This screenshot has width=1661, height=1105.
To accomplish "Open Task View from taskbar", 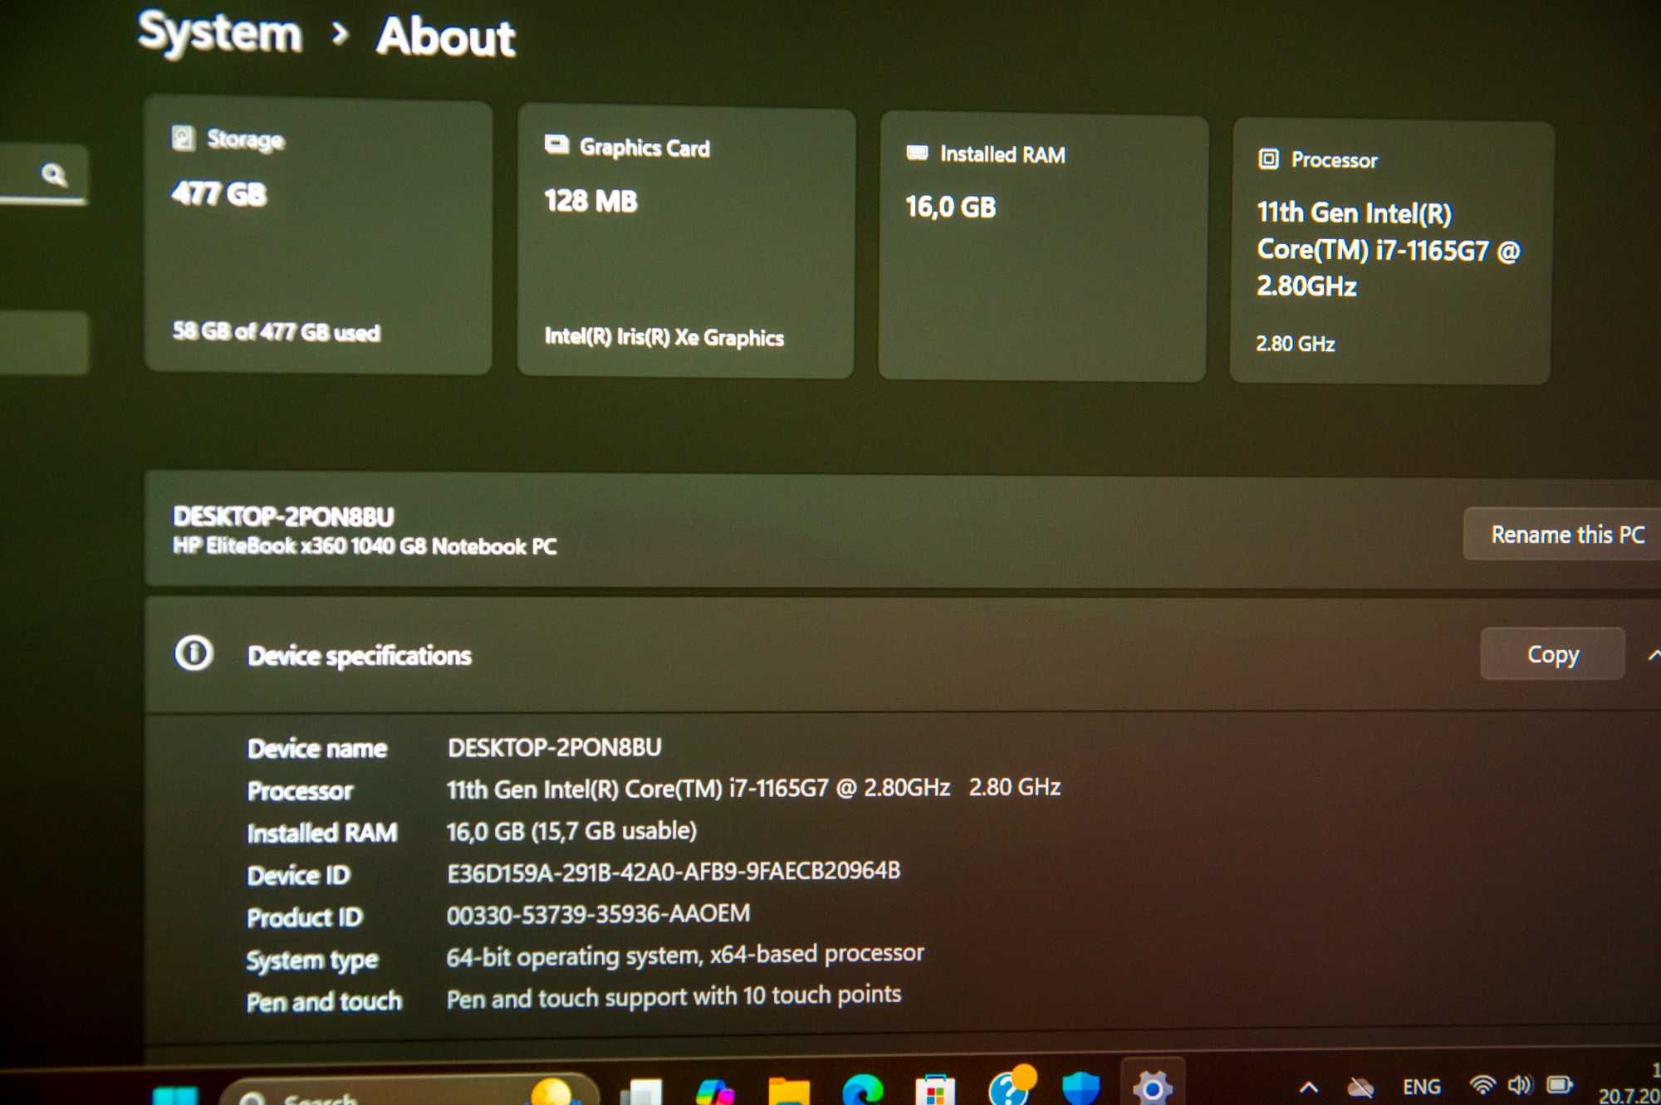I will click(x=642, y=1092).
